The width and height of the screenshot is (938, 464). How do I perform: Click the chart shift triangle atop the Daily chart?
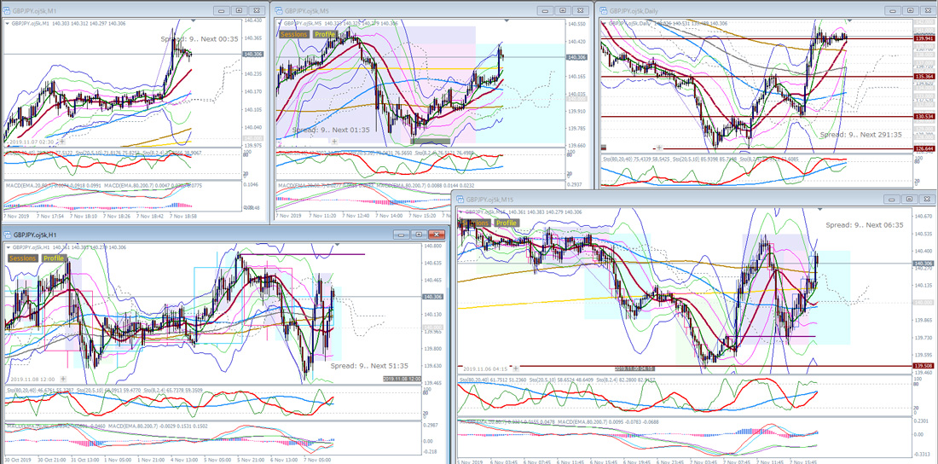[850, 21]
